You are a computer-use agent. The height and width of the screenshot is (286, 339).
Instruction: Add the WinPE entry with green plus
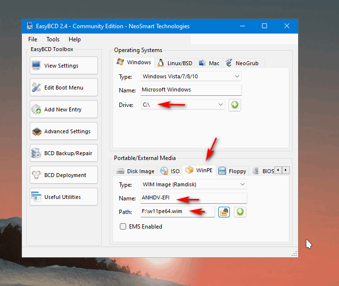240,212
